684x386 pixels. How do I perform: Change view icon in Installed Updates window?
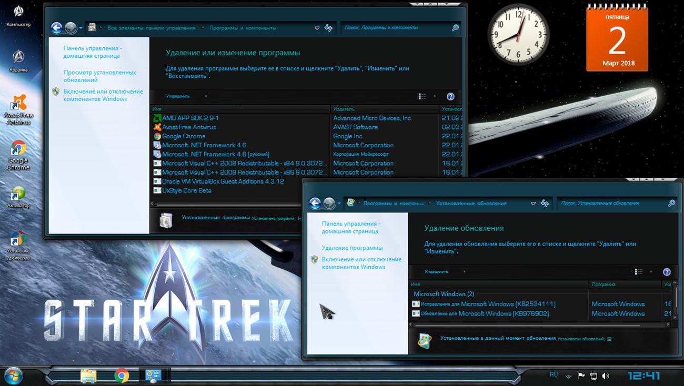click(x=639, y=272)
